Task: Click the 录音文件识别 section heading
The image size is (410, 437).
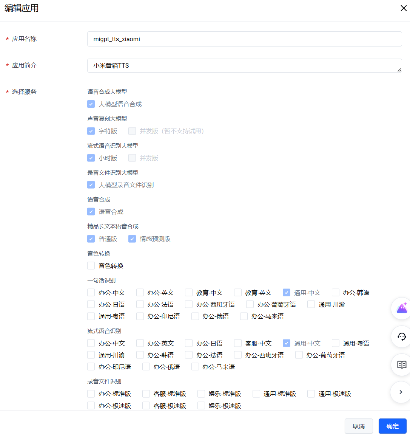Action: [x=104, y=381]
